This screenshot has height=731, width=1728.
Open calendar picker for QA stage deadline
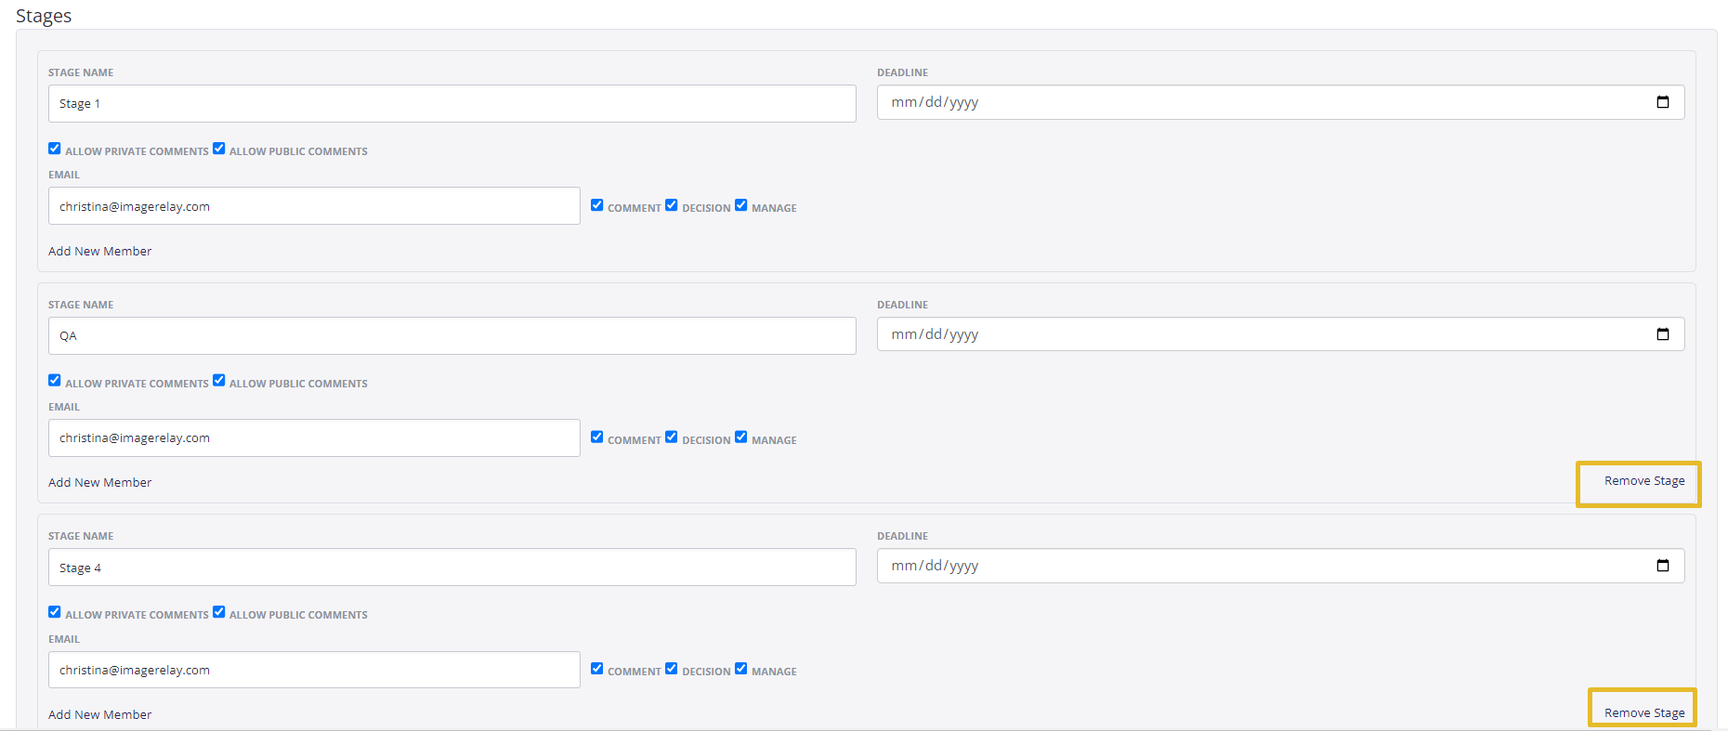tap(1663, 334)
